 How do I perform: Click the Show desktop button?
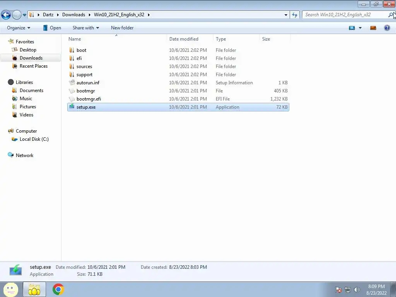(393, 290)
